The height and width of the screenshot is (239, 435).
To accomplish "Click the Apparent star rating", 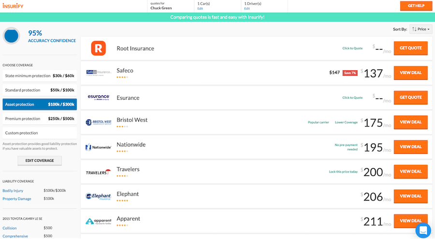I will tap(122, 225).
